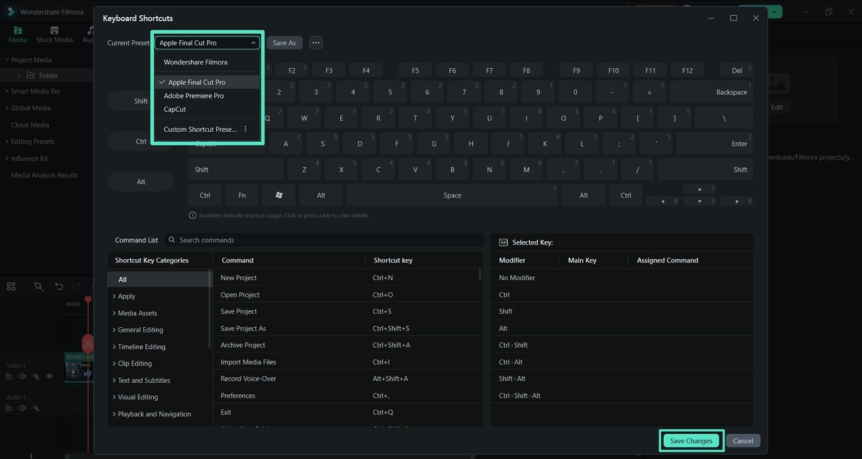
Task: Choose Adobe Premiere Pro preset
Action: coord(207,95)
